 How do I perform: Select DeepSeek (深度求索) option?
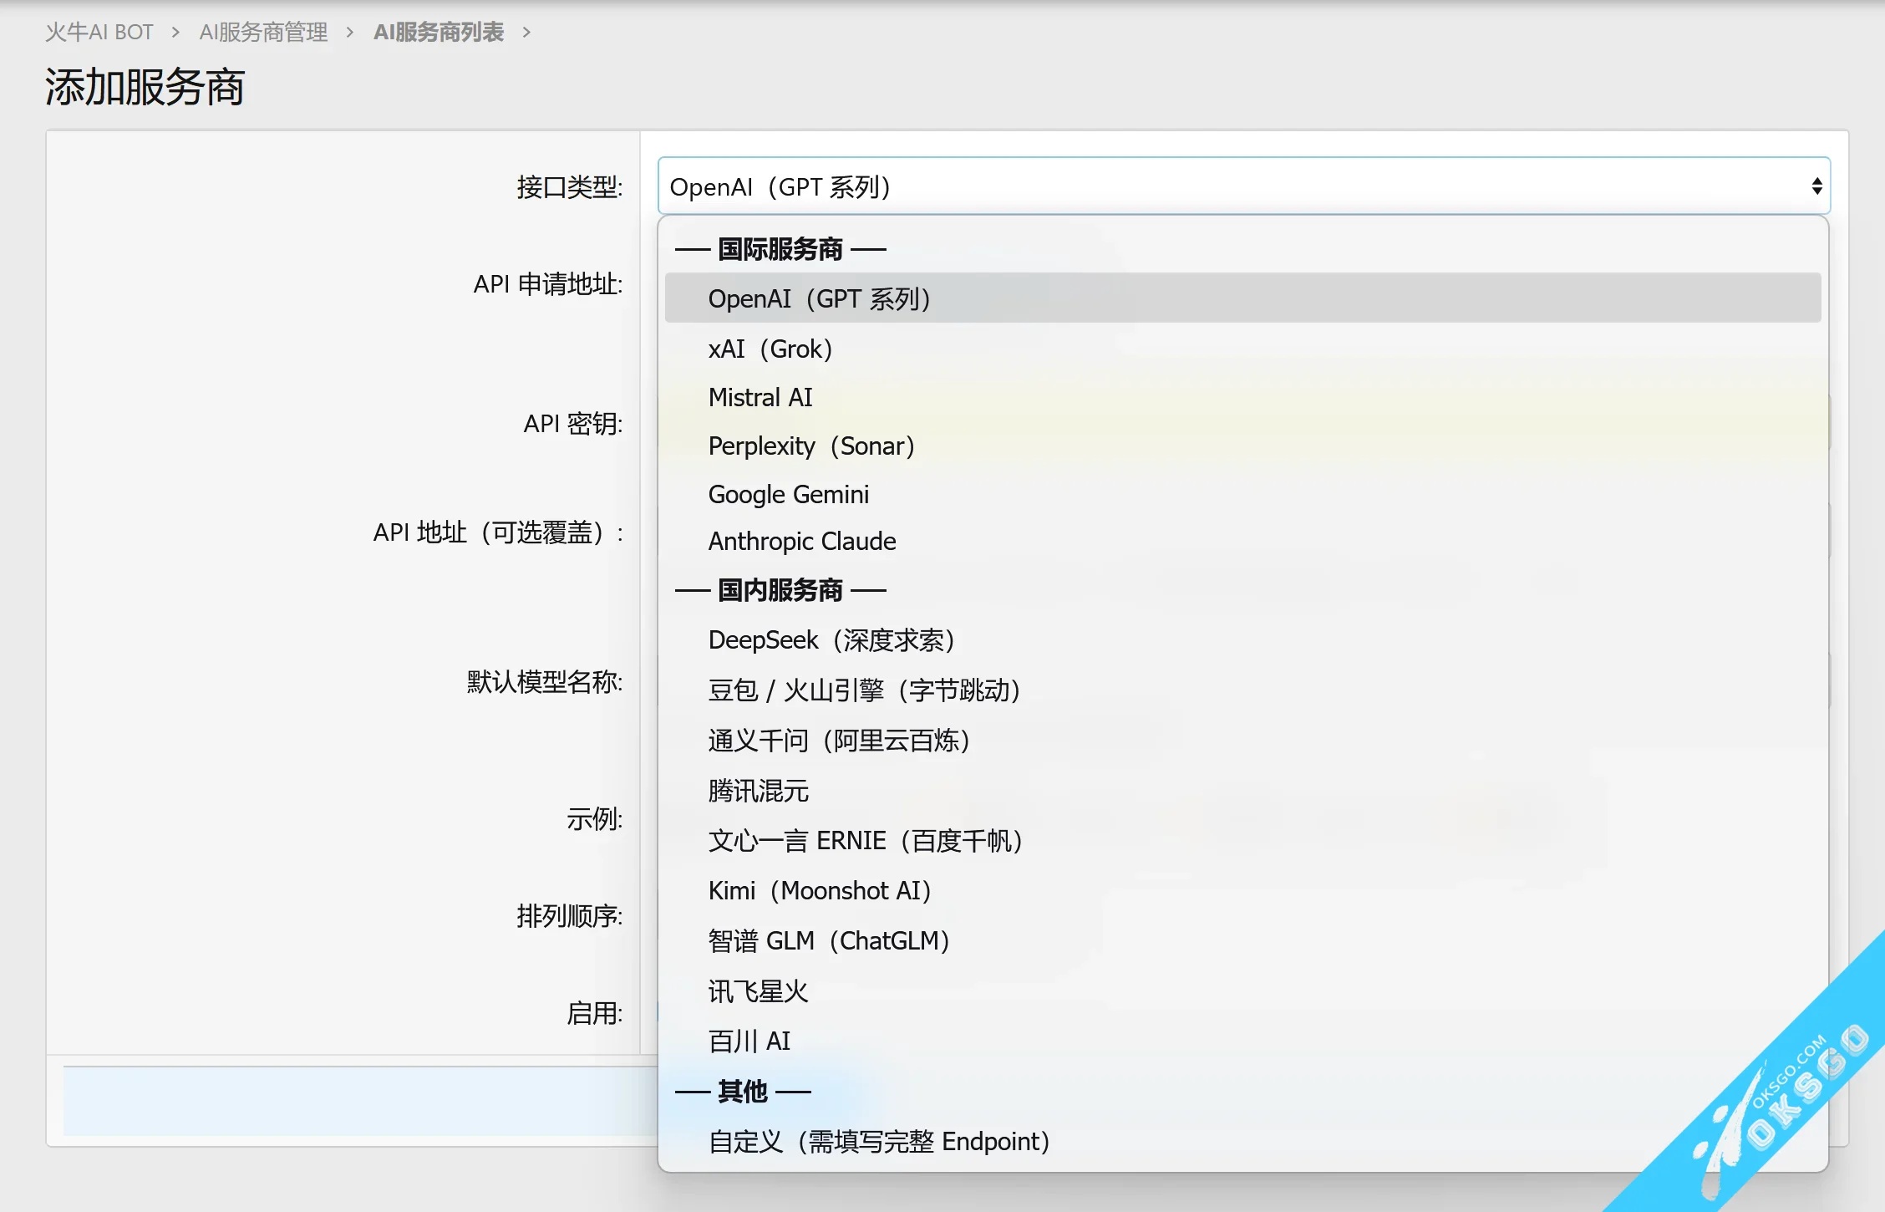click(831, 640)
